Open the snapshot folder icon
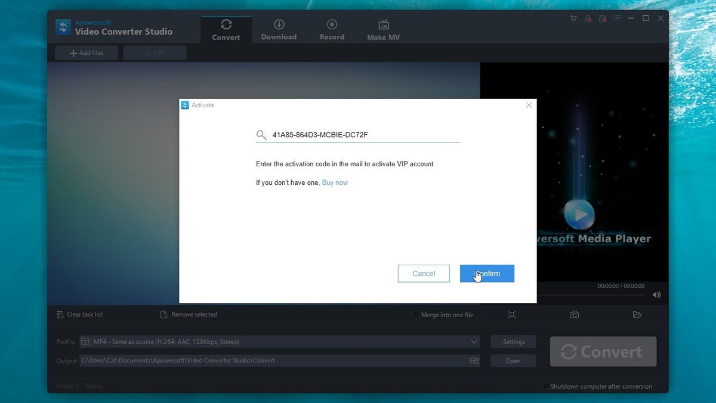Viewport: 716px width, 403px height. coord(637,315)
